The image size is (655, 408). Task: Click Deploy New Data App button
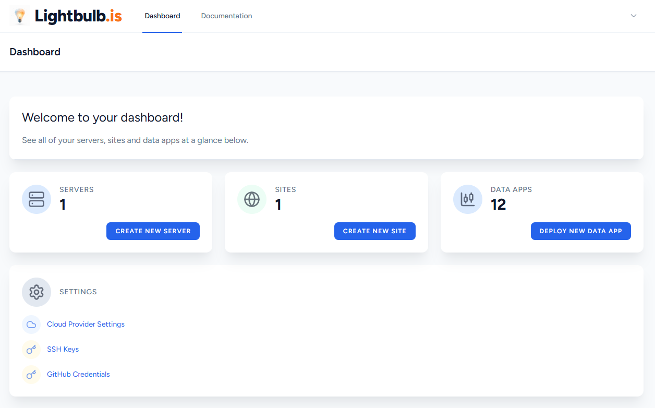[580, 231]
